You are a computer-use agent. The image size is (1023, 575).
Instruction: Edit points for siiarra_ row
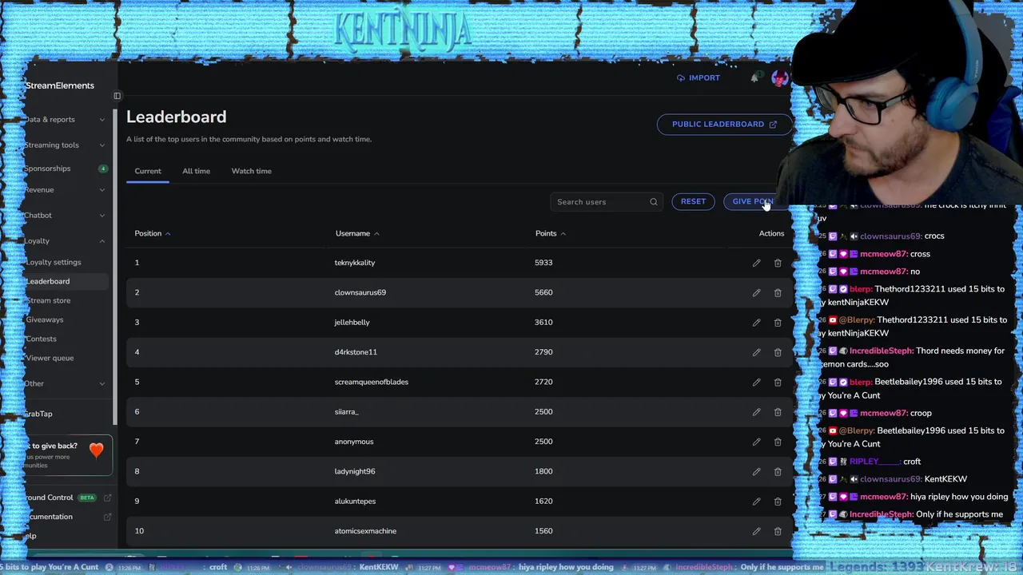pos(756,412)
